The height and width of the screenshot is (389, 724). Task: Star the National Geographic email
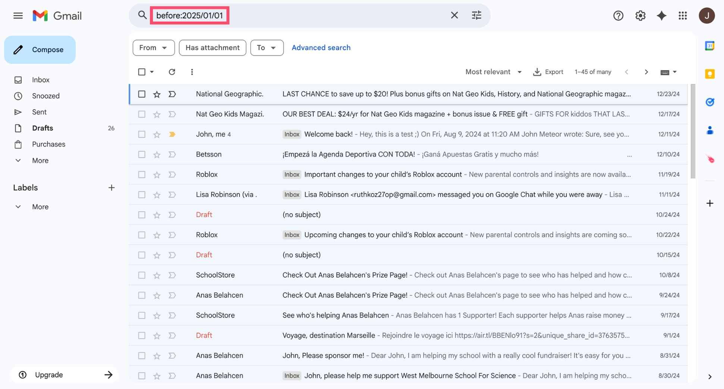coord(157,94)
